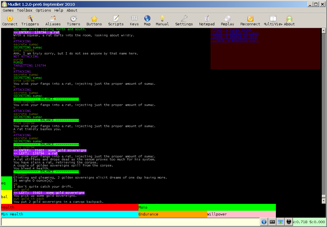Toggle MultiView in toolbar
The image size is (327, 227).
pyautogui.click(x=273, y=21)
